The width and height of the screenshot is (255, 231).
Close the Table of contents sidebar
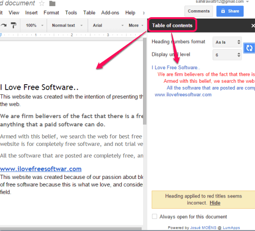coord(253,26)
